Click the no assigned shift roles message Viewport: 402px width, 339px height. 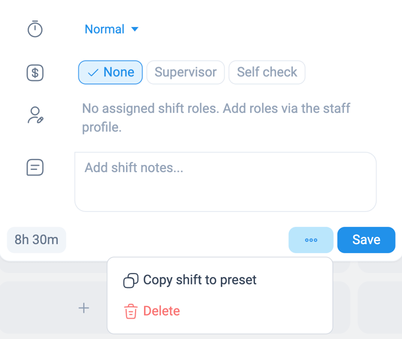(x=216, y=118)
